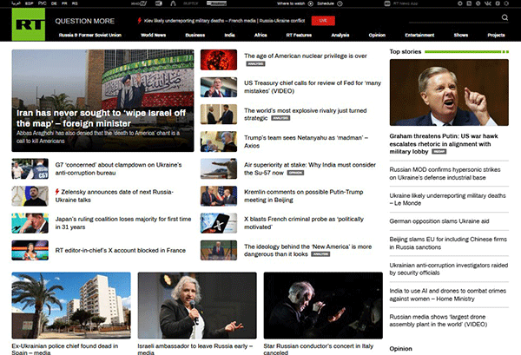Open X blasts French criminal probe article

[x=304, y=223]
